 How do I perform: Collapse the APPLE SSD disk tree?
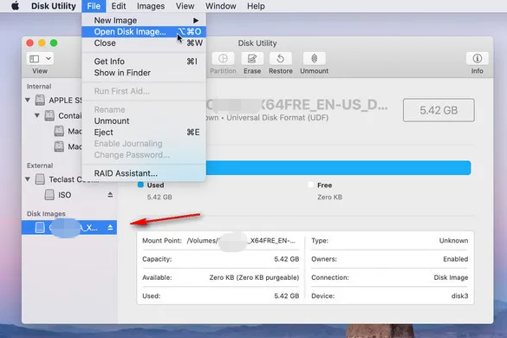point(28,101)
